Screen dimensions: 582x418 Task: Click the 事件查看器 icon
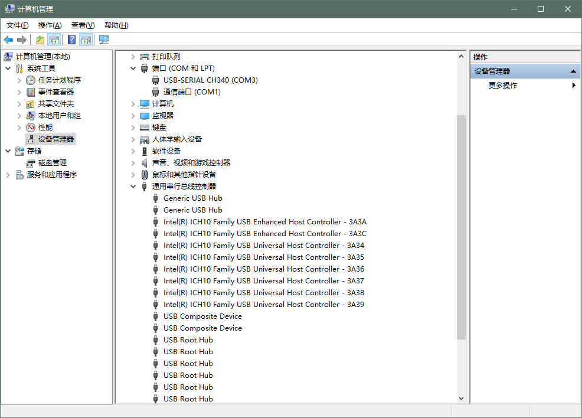coord(31,92)
